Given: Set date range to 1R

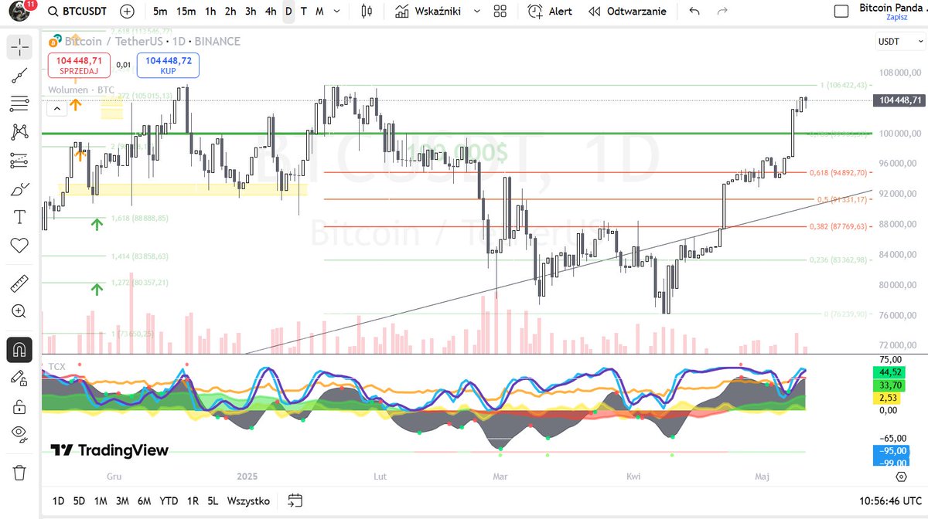Looking at the screenshot, I should tap(193, 500).
